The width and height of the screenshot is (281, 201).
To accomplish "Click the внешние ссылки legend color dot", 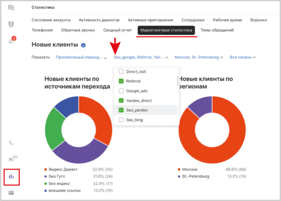I will [45, 191].
